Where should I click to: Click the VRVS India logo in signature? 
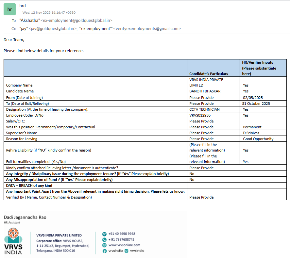(x=13, y=241)
